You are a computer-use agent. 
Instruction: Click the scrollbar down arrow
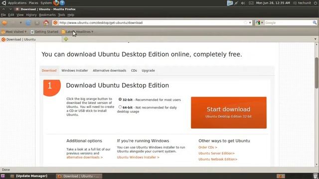[317, 165]
